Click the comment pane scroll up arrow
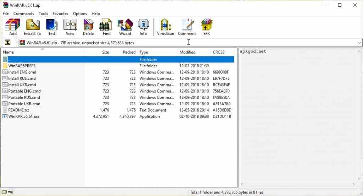Screen dimensions: 363x196 pos(359,51)
